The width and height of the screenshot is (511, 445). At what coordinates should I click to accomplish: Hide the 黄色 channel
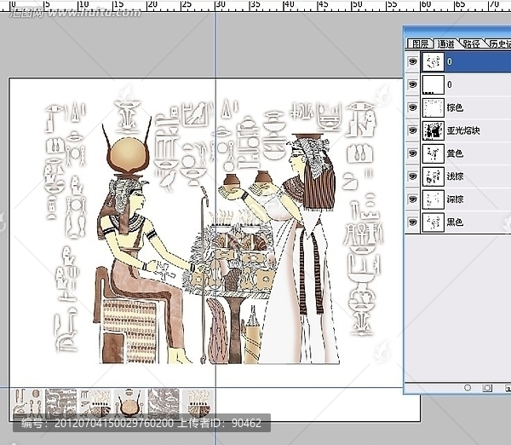click(412, 153)
